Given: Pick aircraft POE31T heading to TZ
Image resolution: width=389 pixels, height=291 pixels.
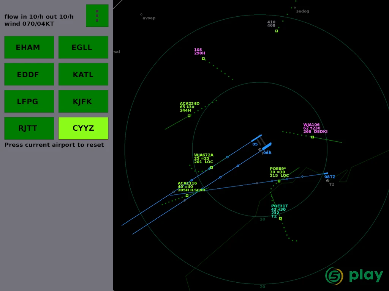Looking at the screenshot, I should coord(280,219).
